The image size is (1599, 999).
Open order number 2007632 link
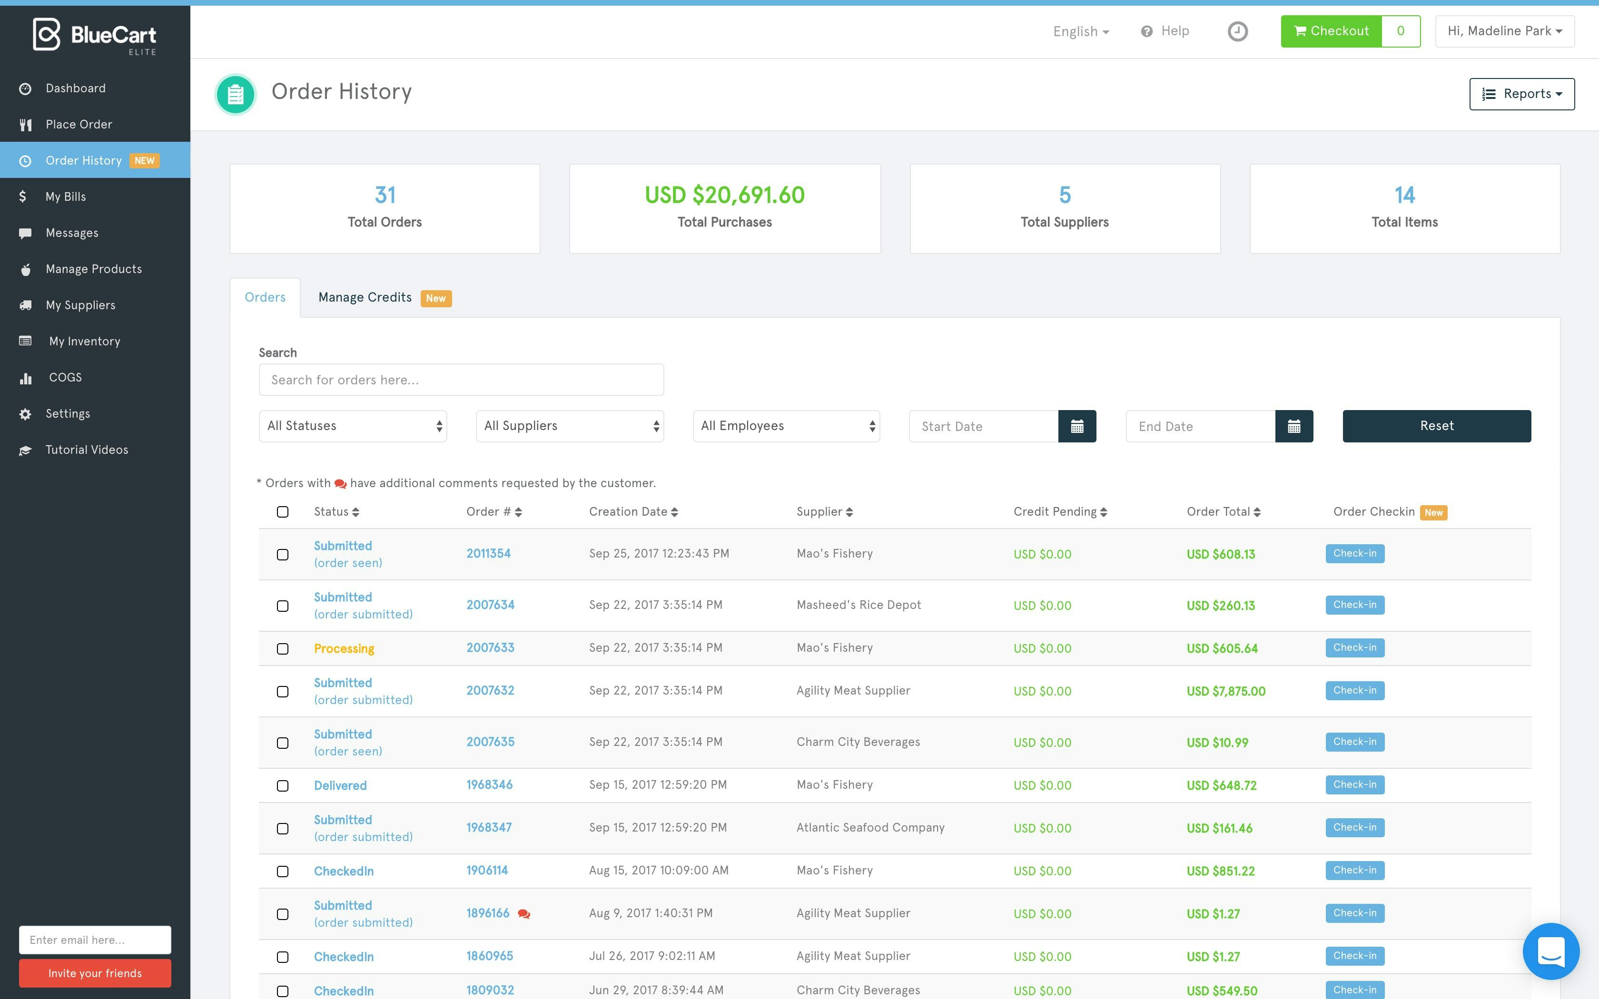point(490,690)
